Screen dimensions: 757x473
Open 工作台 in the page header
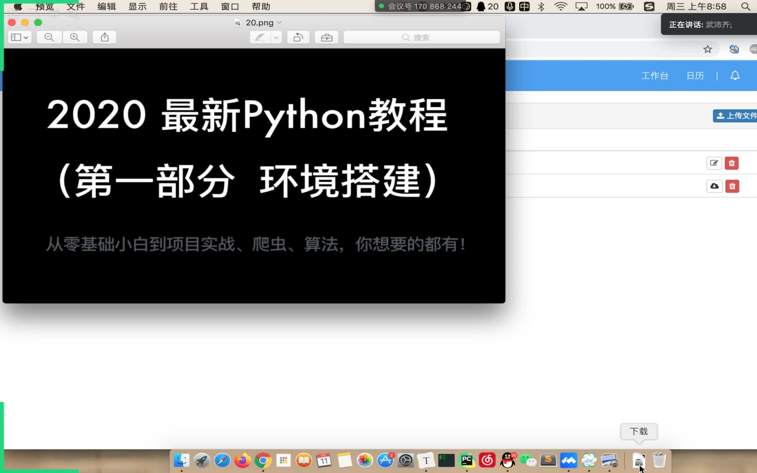click(654, 75)
